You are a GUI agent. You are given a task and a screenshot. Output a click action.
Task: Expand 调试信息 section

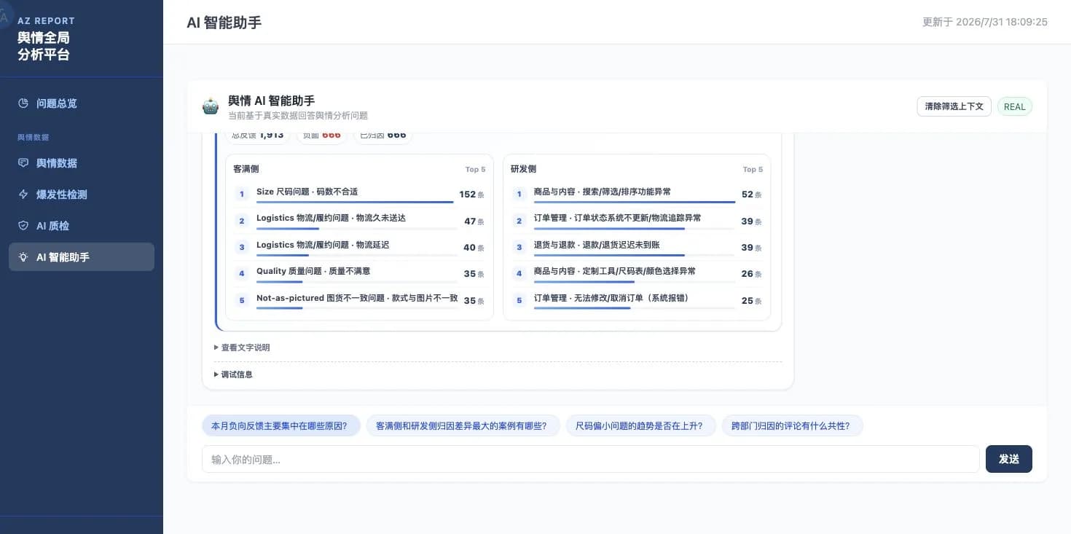point(233,374)
